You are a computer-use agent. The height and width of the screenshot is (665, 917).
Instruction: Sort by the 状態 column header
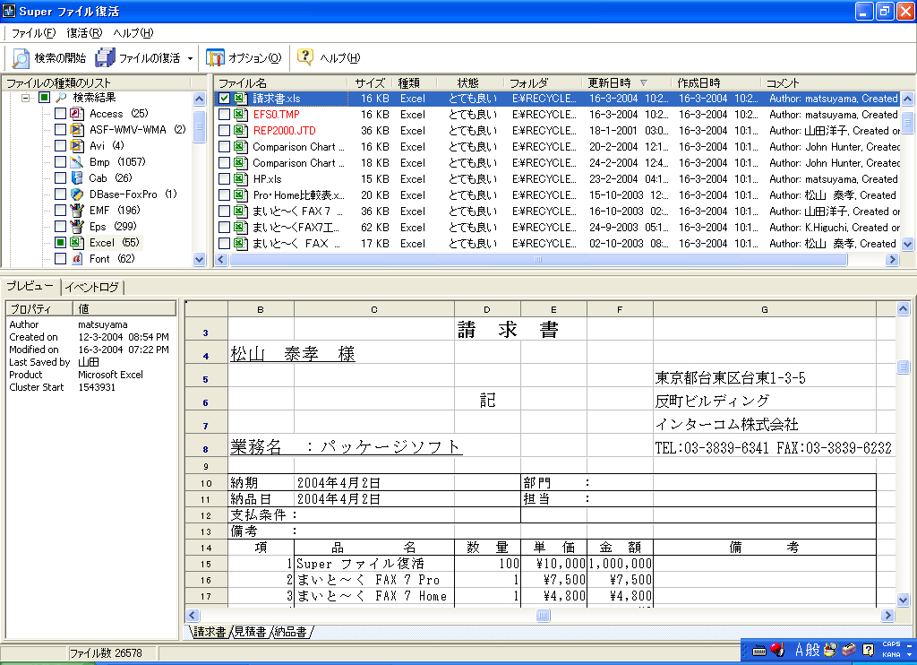[x=470, y=83]
